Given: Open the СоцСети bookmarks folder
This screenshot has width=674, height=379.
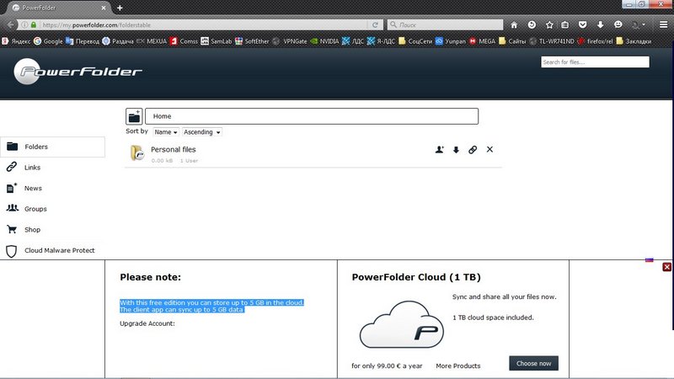Looking at the screenshot, I should (x=415, y=41).
